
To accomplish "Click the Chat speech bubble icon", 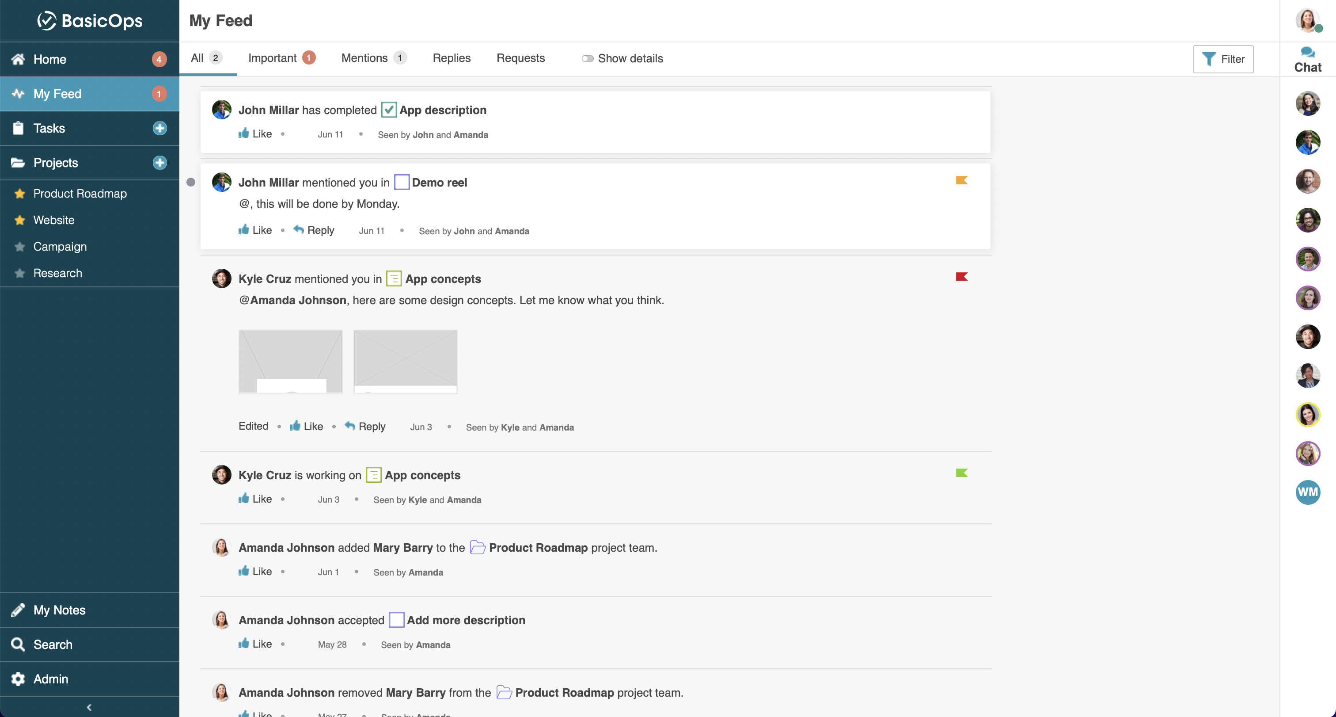I will pos(1307,52).
